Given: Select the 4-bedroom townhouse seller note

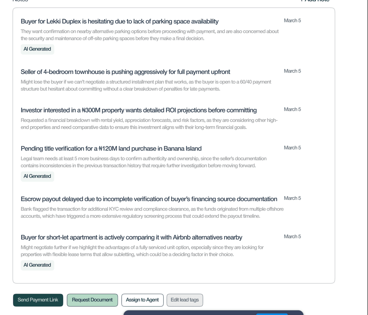Looking at the screenshot, I should coord(125,72).
